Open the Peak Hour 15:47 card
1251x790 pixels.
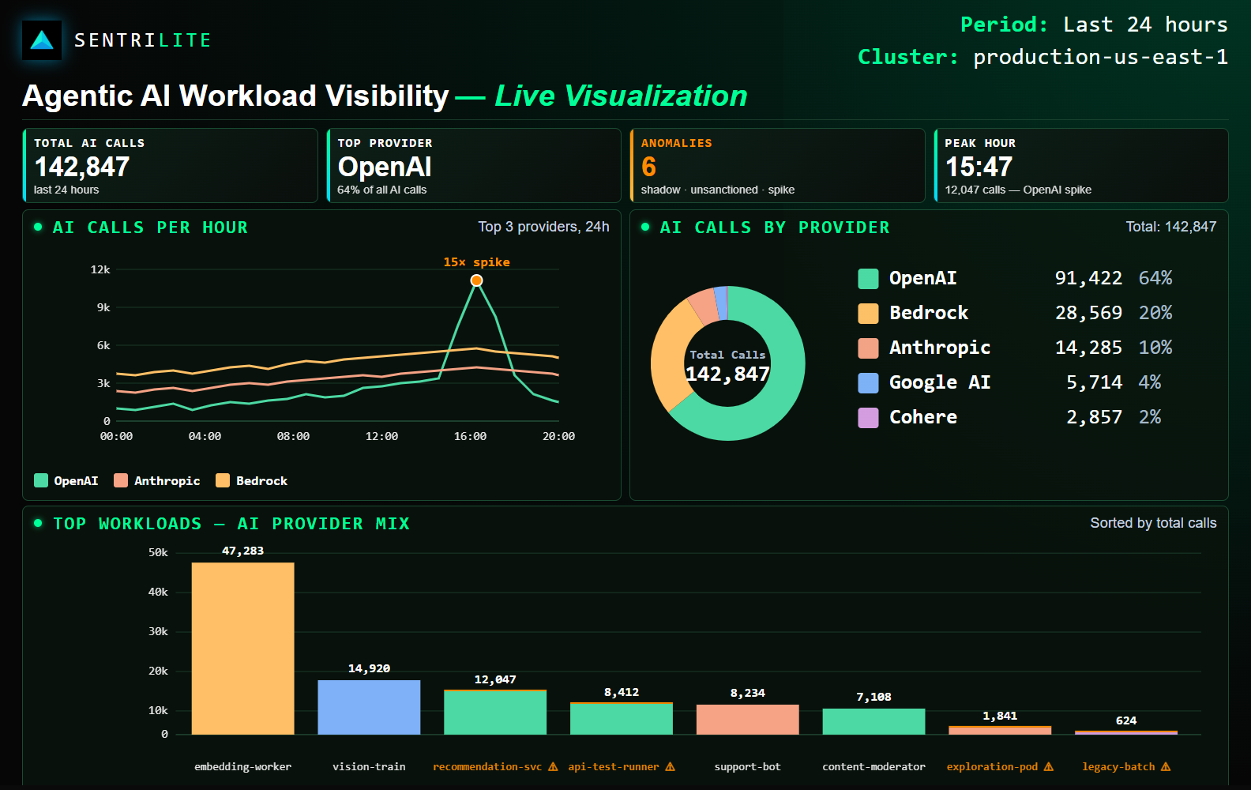(x=1081, y=166)
